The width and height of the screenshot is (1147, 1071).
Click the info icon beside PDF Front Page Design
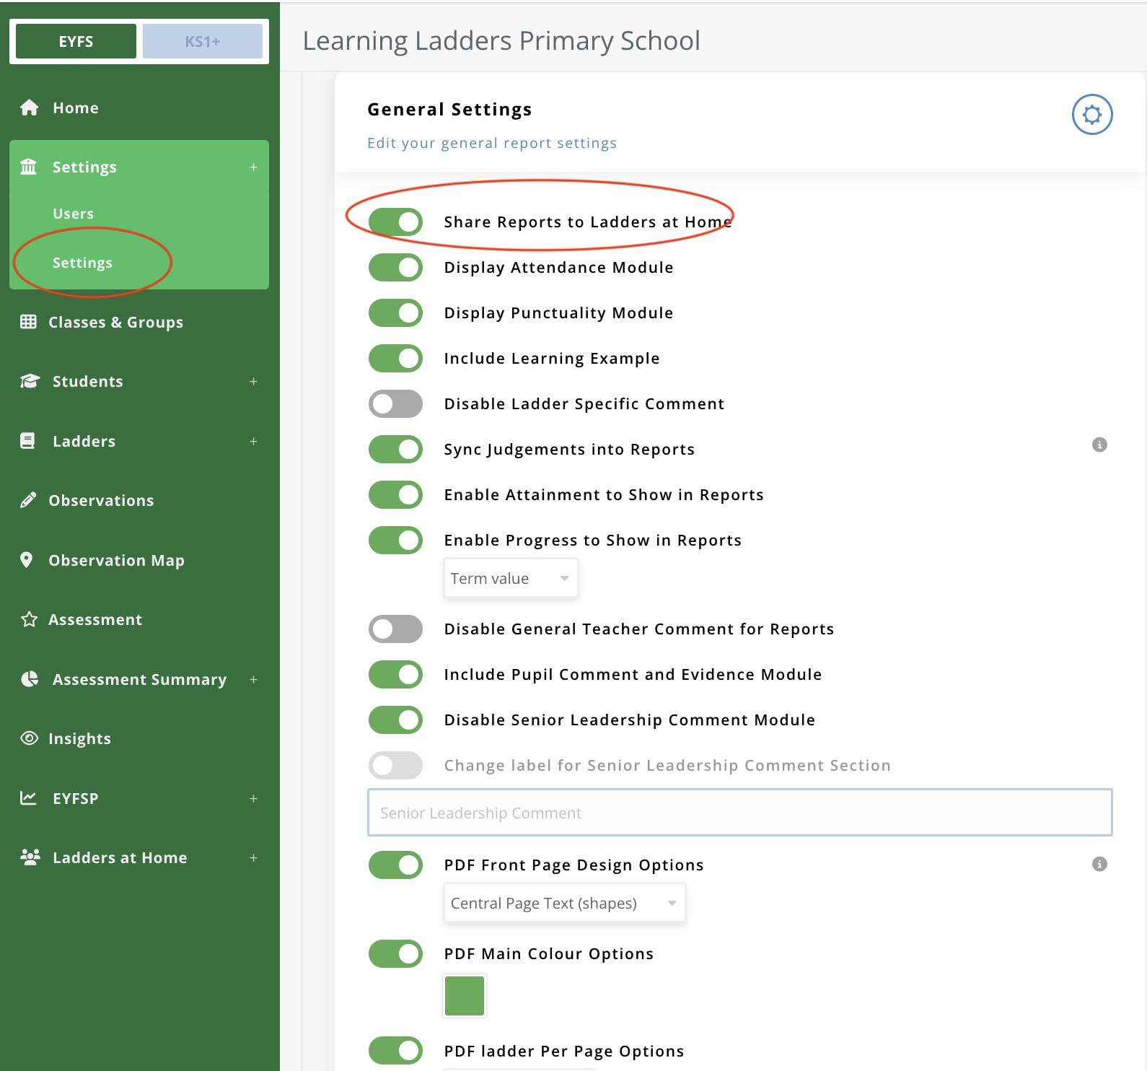[x=1099, y=864]
